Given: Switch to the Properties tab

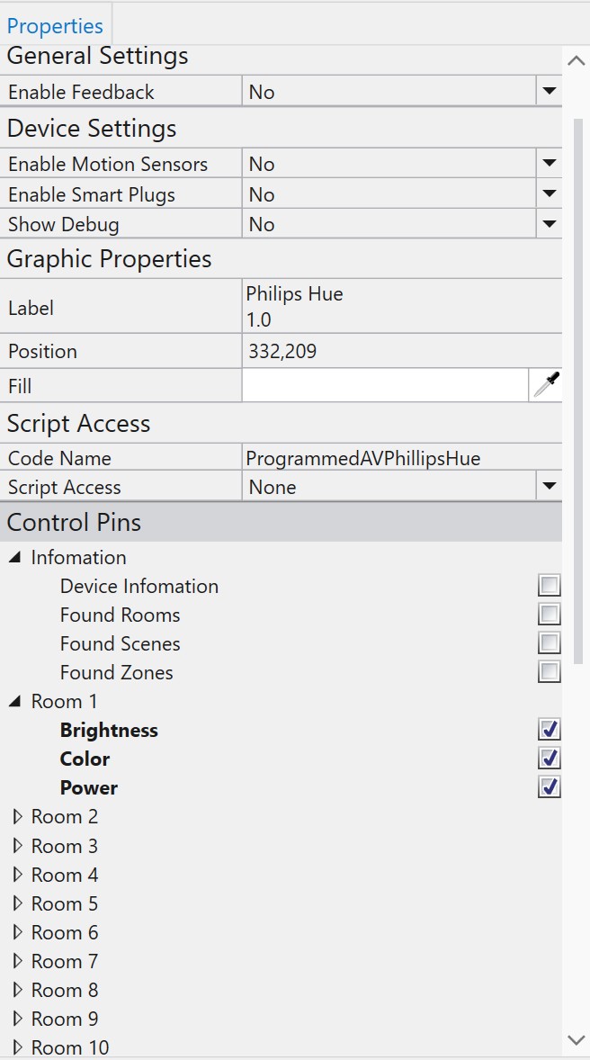Looking at the screenshot, I should click(56, 26).
